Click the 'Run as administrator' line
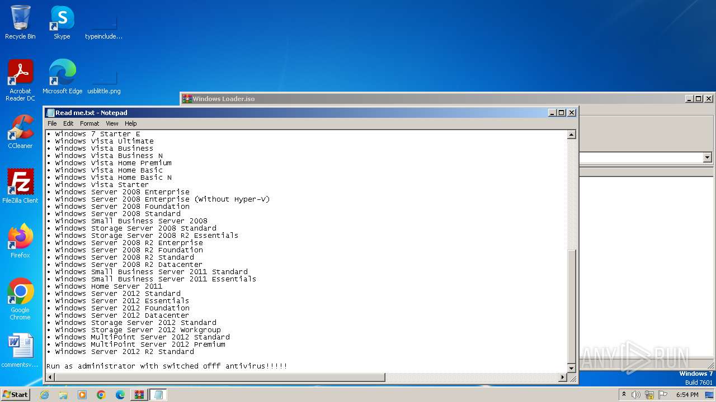The height and width of the screenshot is (402, 716). click(167, 366)
